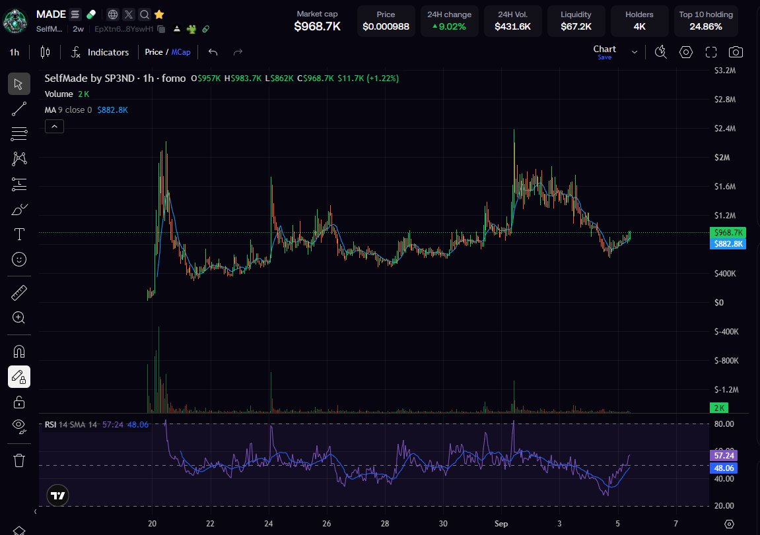Viewport: 760px width, 535px height.
Task: Click the undo arrow
Action: pyautogui.click(x=213, y=52)
